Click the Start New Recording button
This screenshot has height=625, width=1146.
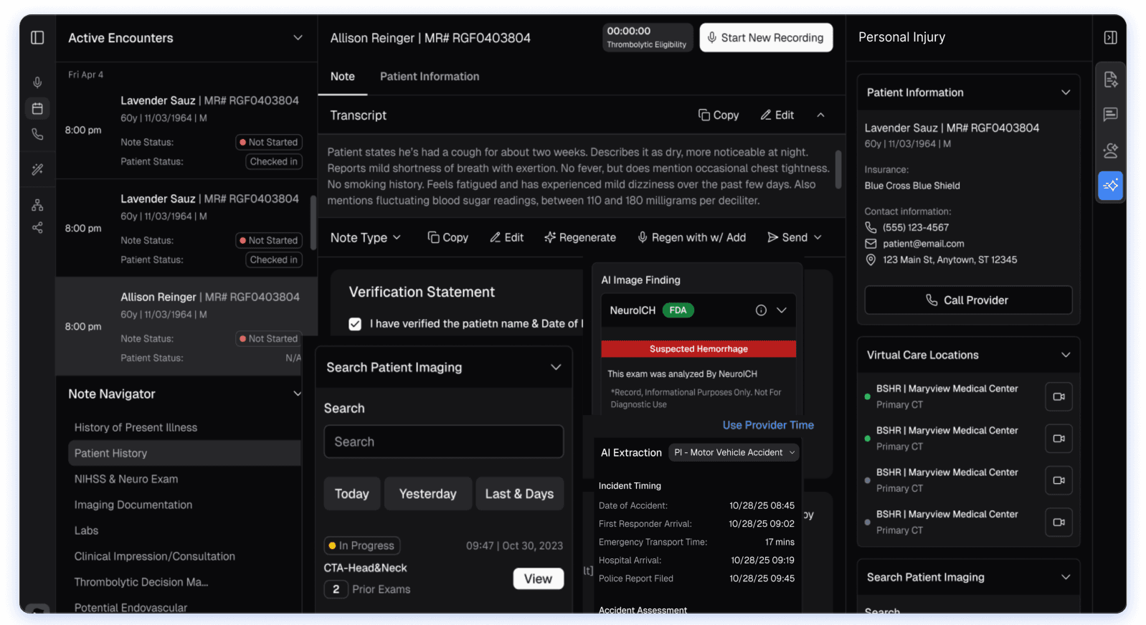765,38
